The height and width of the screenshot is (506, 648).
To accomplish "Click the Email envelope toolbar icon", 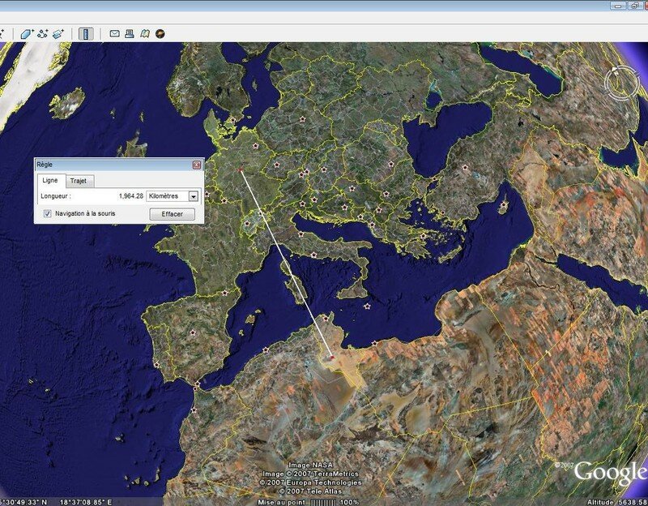I will coord(114,34).
